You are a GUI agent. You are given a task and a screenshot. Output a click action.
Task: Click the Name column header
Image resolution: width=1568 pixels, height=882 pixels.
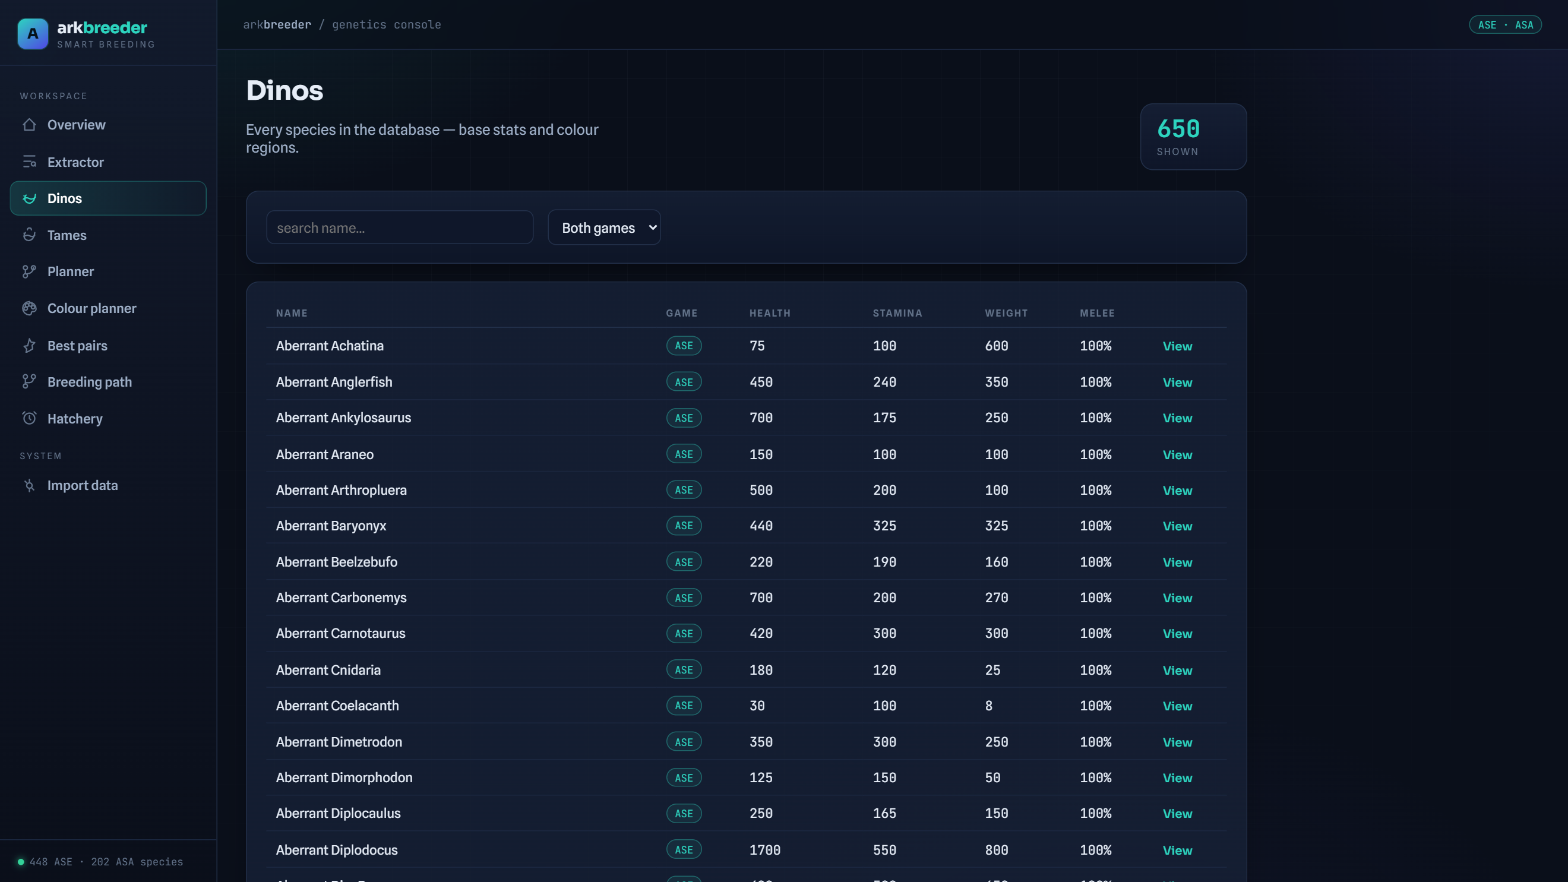click(x=292, y=313)
